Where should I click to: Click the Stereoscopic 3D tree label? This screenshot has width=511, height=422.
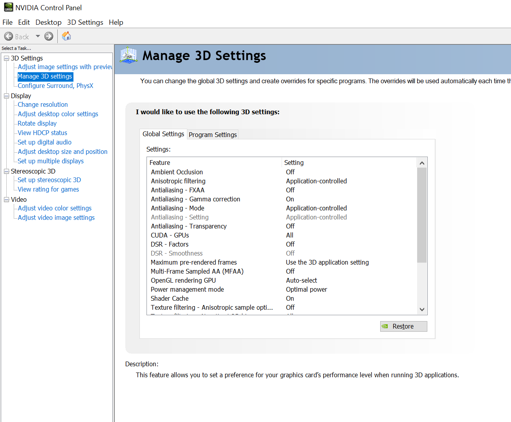coord(33,171)
